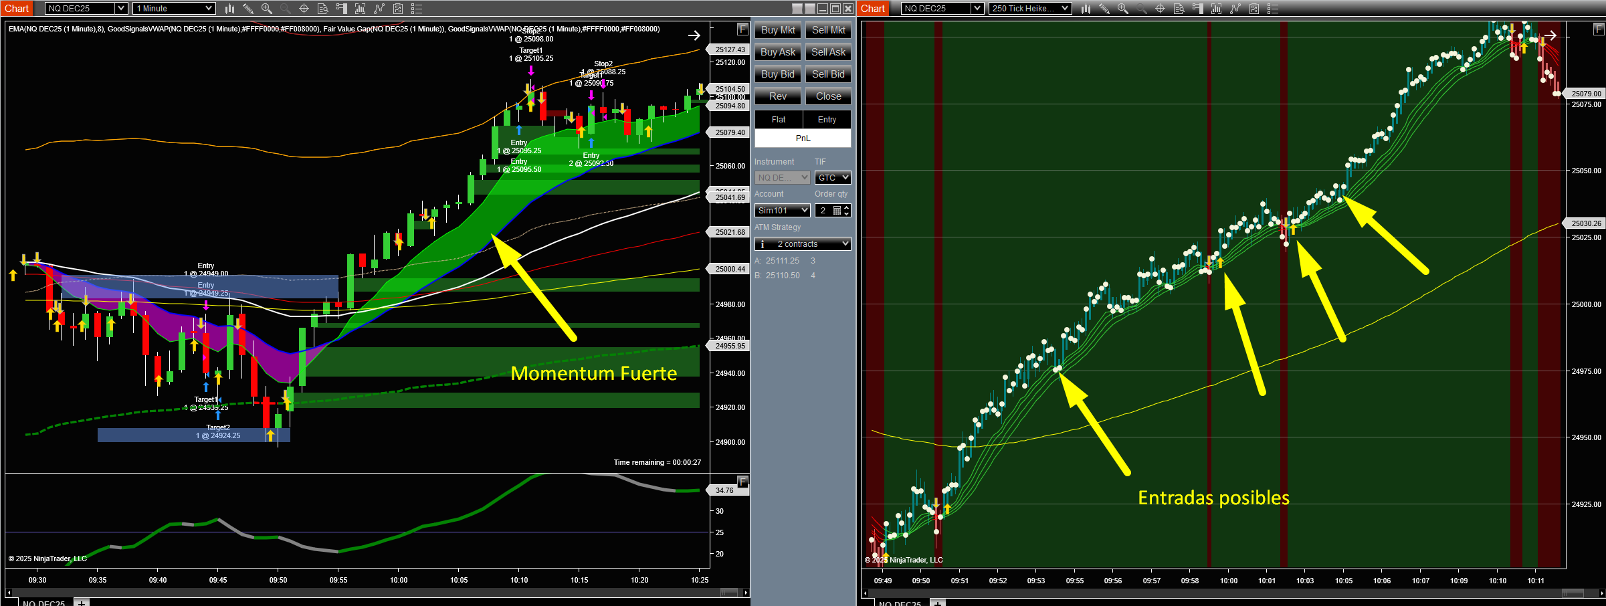The width and height of the screenshot is (1606, 606).
Task: Toggle fixed scale F on lower indicator panel
Action: pyautogui.click(x=742, y=482)
